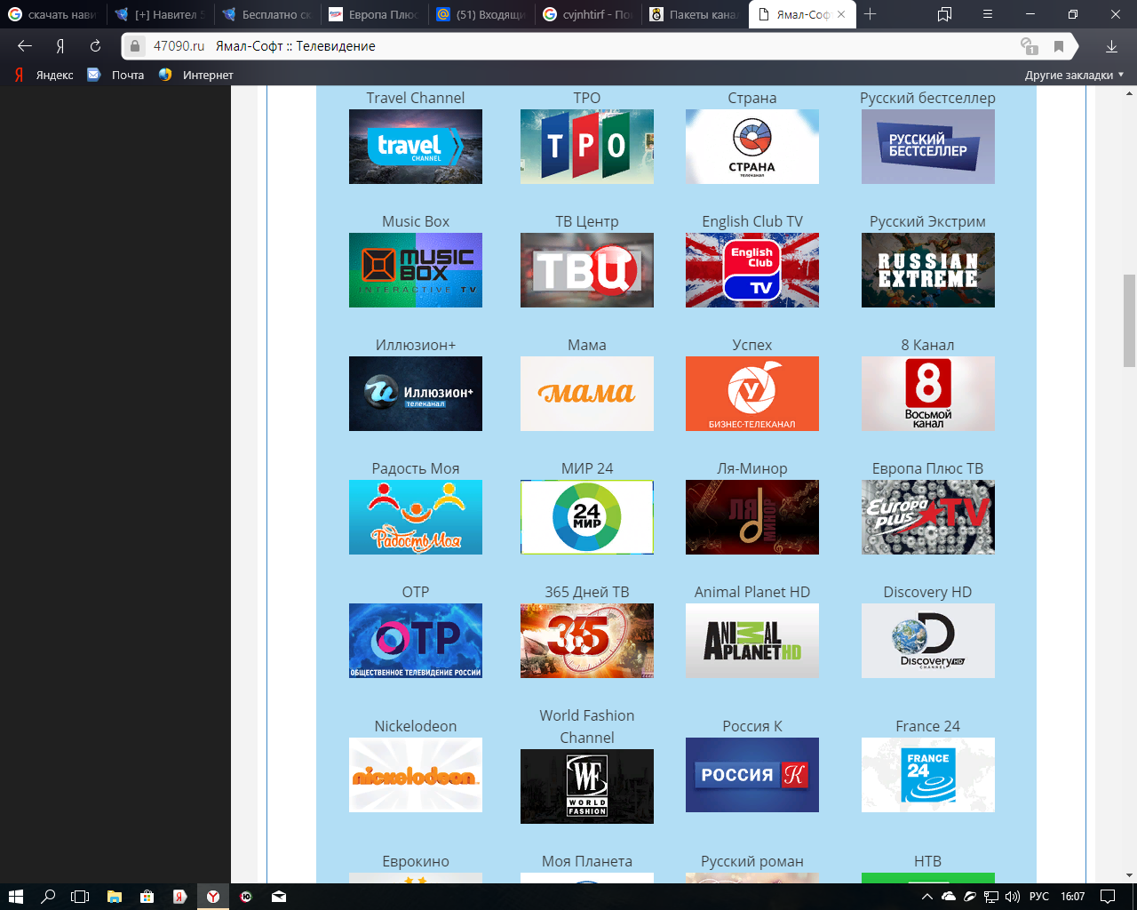Open the ТРО channel logo
Viewport: 1137px width, 910px height.
point(587,147)
